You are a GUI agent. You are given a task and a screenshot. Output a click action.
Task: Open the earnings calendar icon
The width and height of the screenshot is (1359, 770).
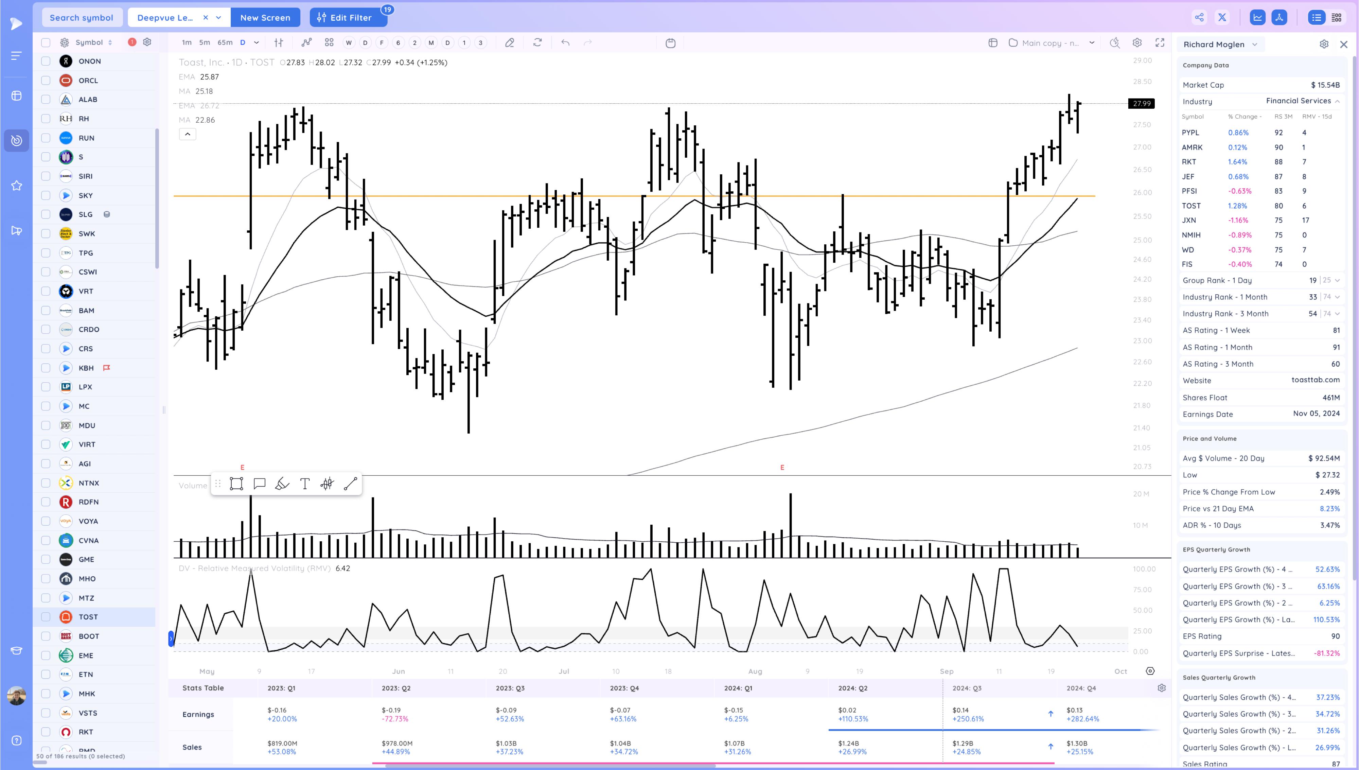tap(670, 43)
